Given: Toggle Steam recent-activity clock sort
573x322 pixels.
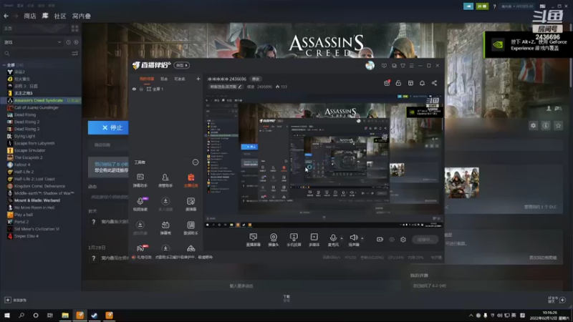Looking at the screenshot, I should point(68,42).
